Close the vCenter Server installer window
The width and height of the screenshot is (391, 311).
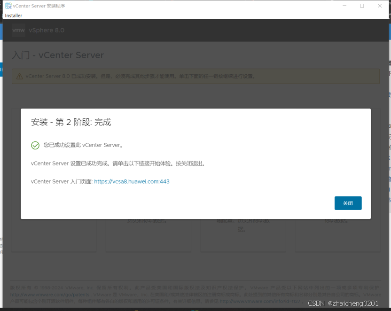(380, 6)
